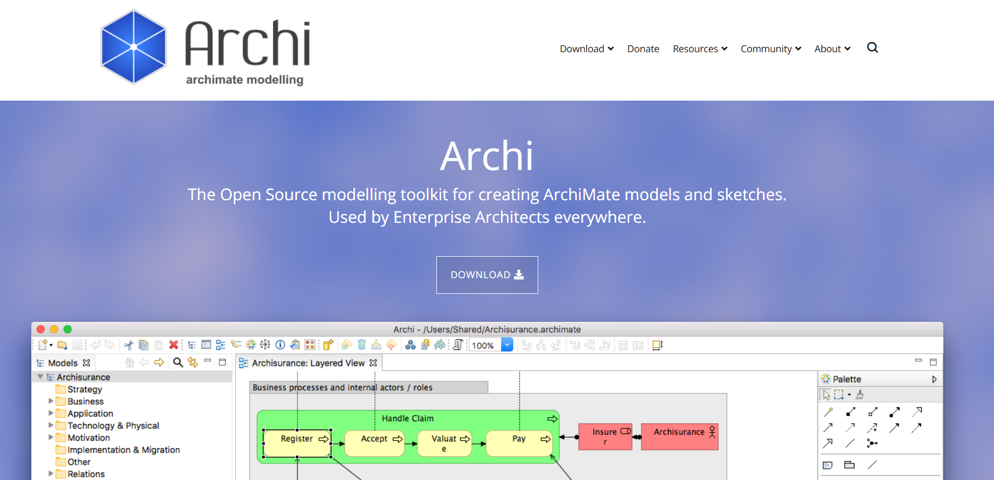Click the Open model folder icon
Screen dimensions: 994x480
pyautogui.click(x=62, y=345)
